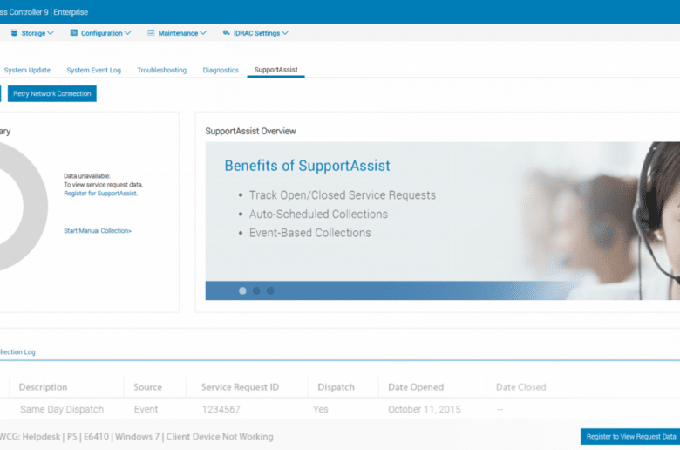Click Event-Based Collections bullet
Screen dimensions: 680x450
[309, 233]
